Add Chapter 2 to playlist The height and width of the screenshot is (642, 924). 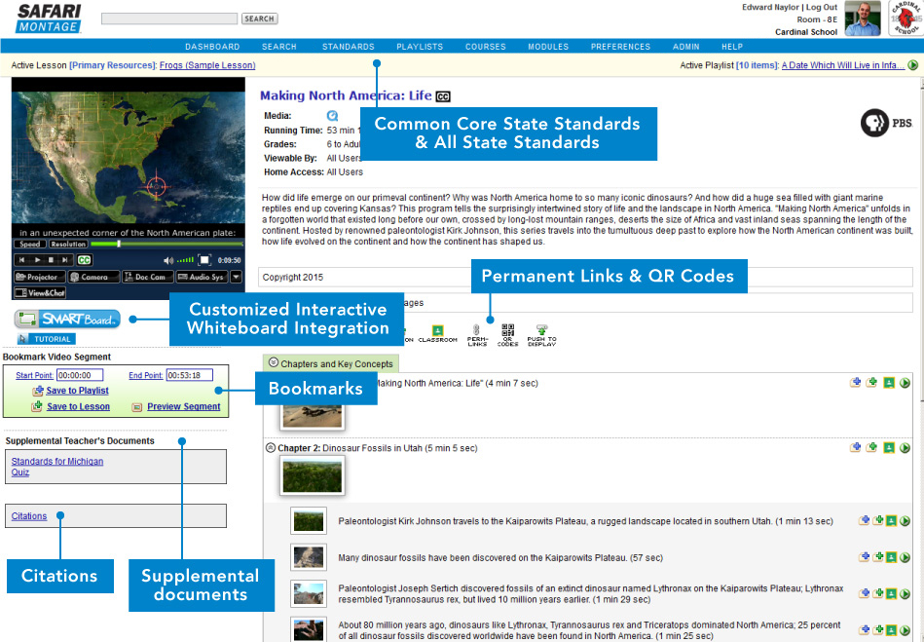coord(856,448)
